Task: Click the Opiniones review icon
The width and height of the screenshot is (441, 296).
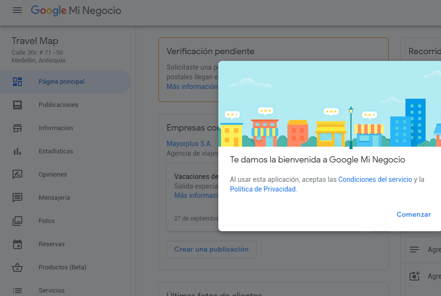Action: coord(17,175)
